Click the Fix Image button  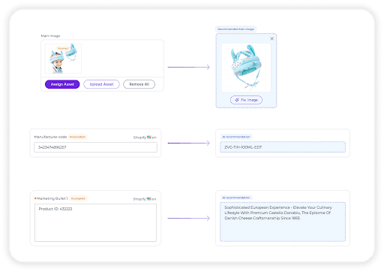tap(246, 100)
